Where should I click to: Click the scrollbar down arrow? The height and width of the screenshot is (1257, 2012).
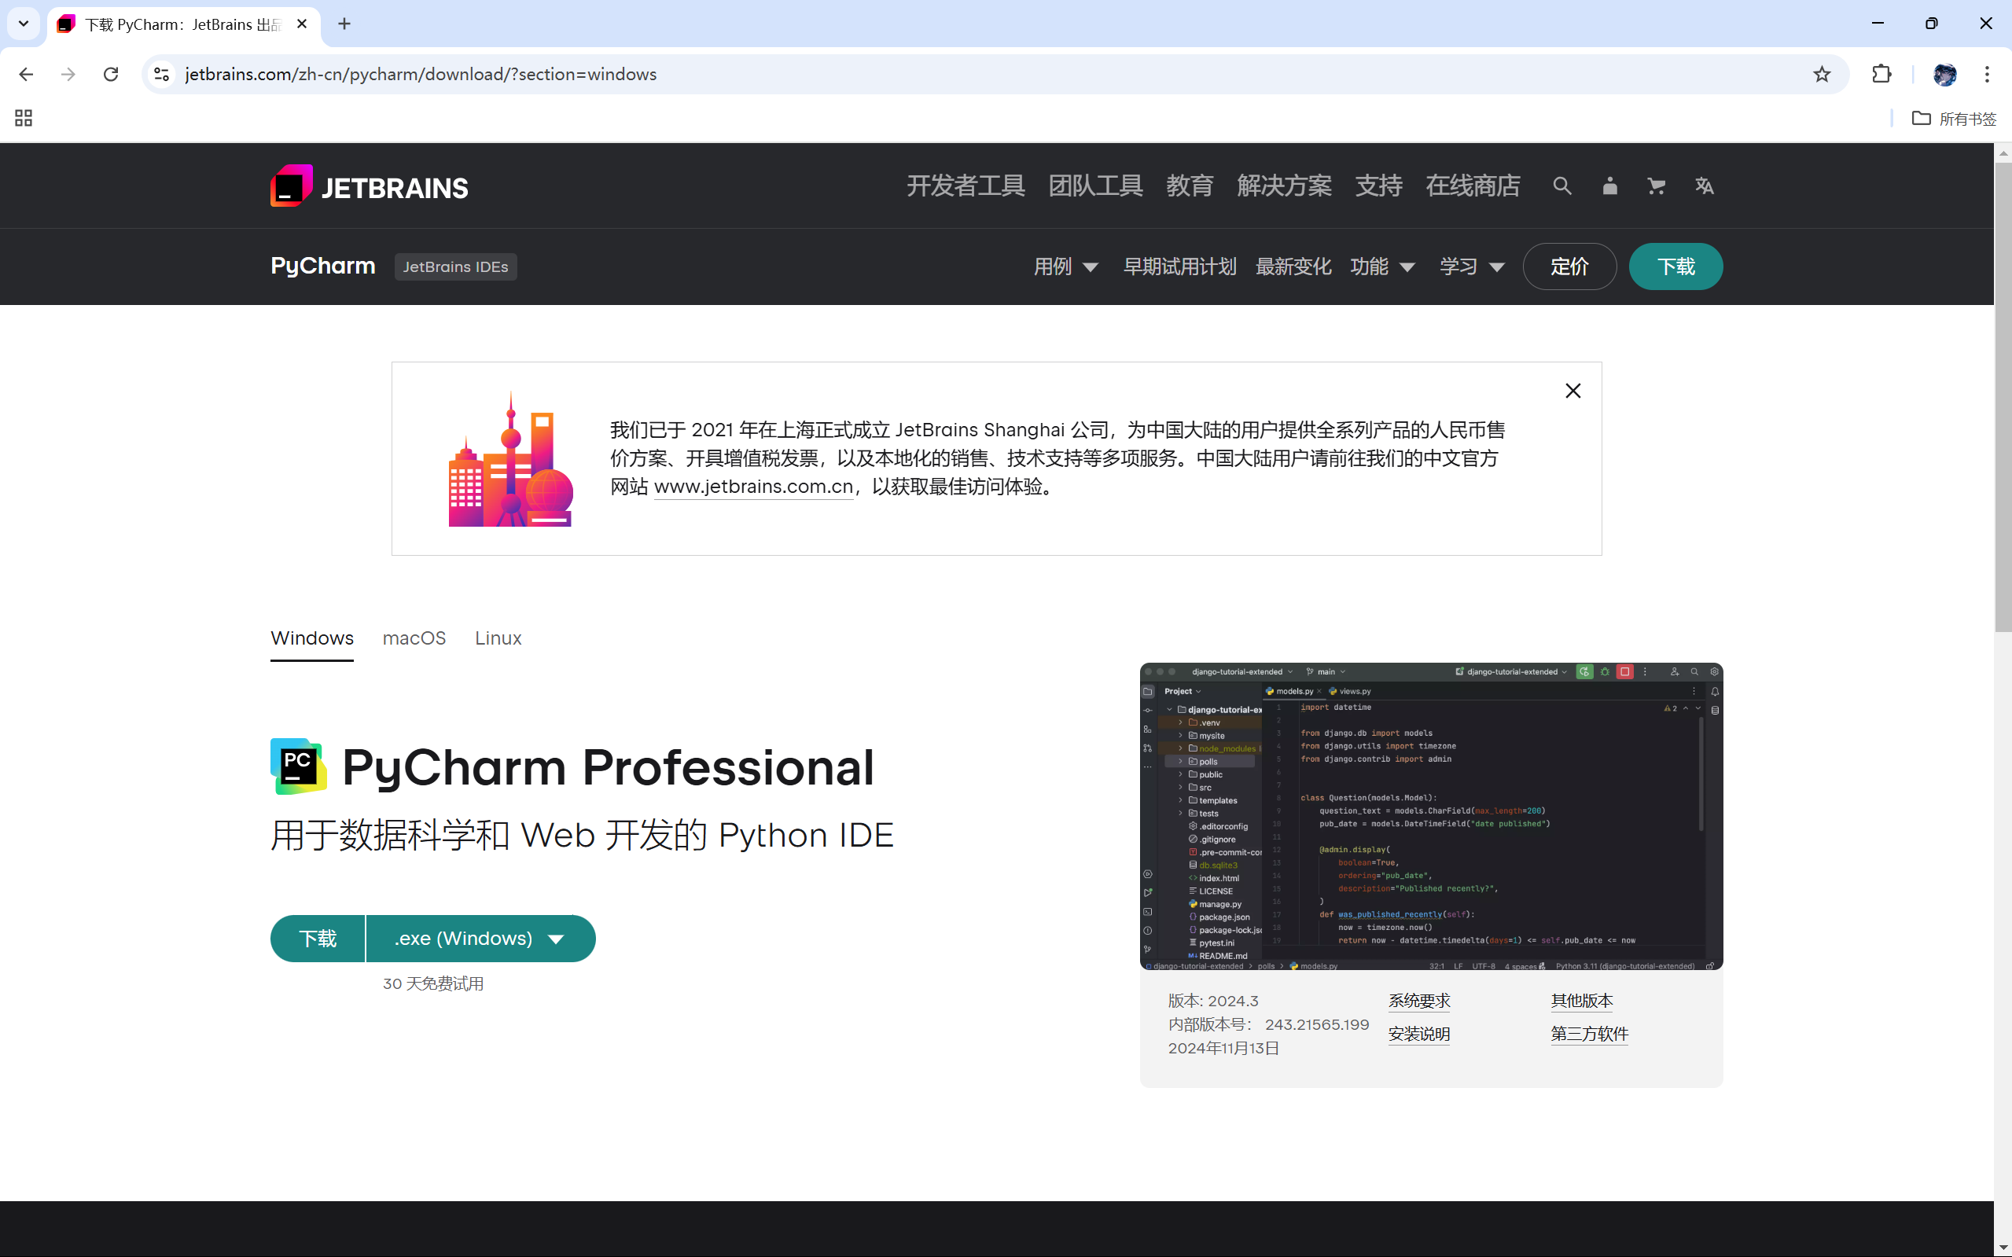pyautogui.click(x=2003, y=1248)
